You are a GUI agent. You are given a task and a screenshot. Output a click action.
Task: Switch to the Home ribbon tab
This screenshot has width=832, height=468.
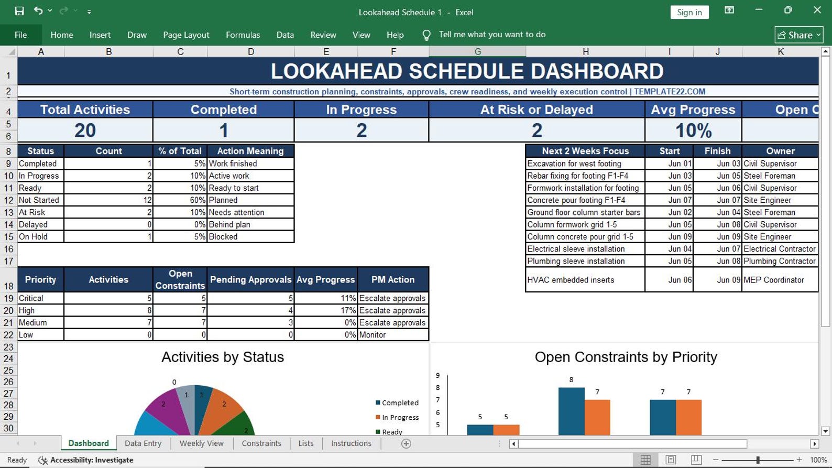click(62, 35)
